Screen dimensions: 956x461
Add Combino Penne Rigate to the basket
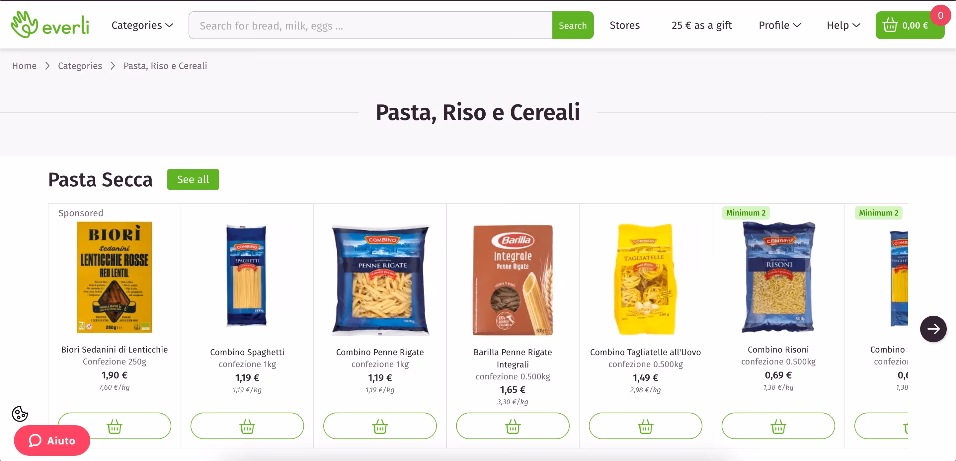click(379, 426)
